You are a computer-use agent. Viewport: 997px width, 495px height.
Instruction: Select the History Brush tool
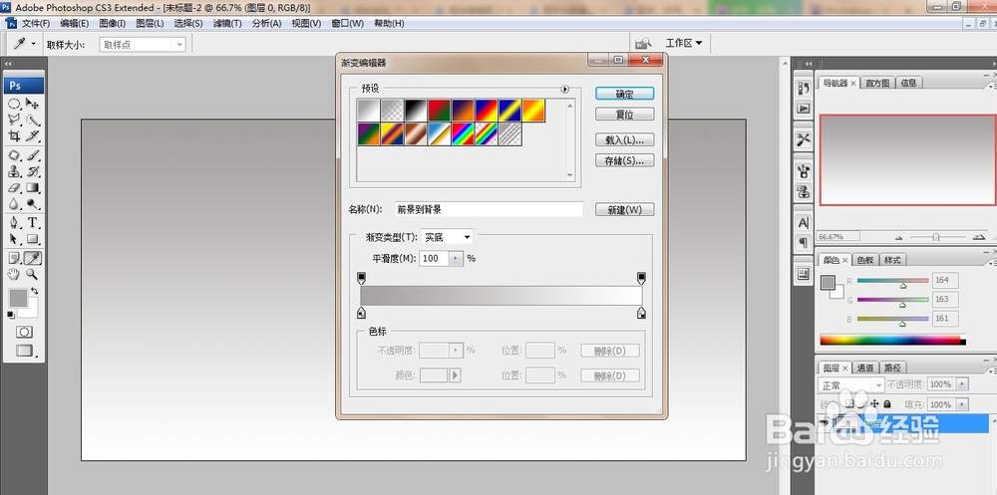coord(33,171)
